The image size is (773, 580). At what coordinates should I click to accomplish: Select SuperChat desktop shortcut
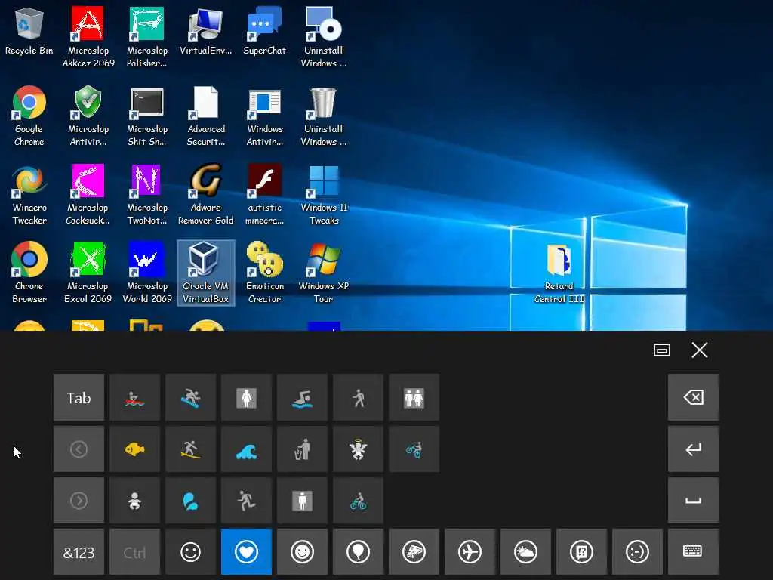[x=264, y=30]
